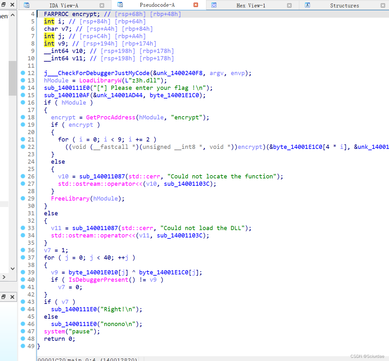
Task: Toggle breakpoint dot on line 40
Action: point(23,279)
